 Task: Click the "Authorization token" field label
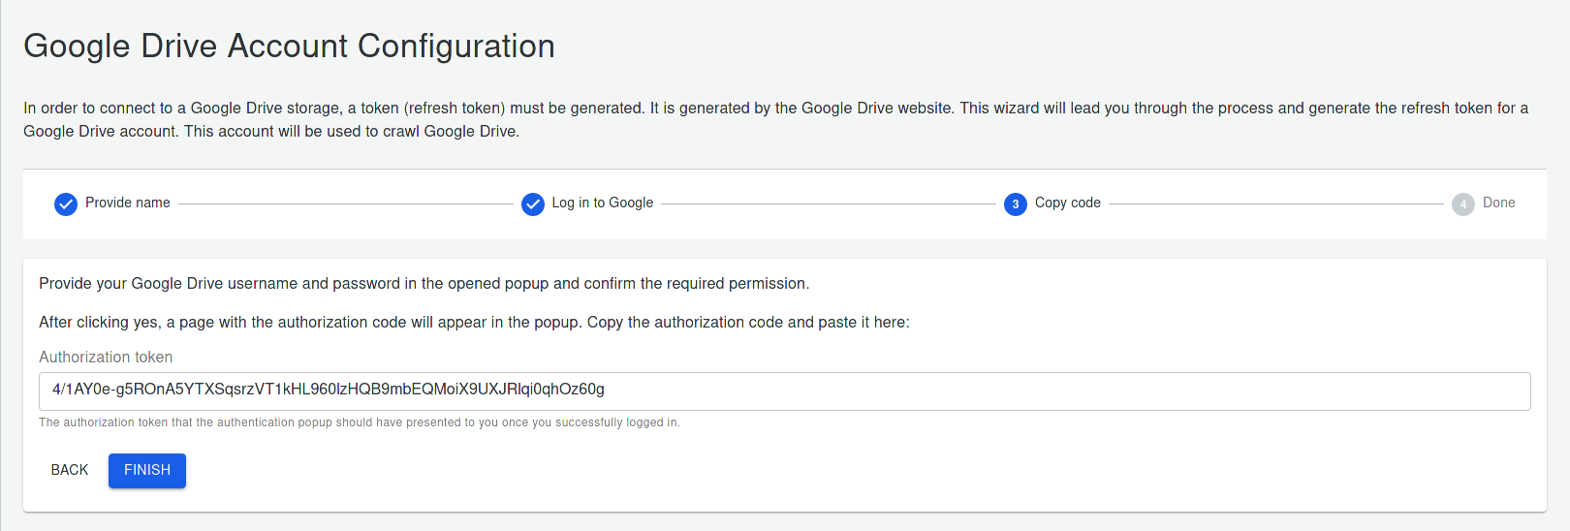106,358
